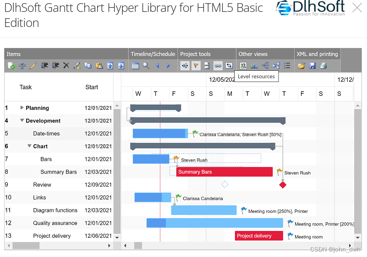Click the grid vertical scrollbar up arrow
The height and width of the screenshot is (257, 367).
[117, 105]
